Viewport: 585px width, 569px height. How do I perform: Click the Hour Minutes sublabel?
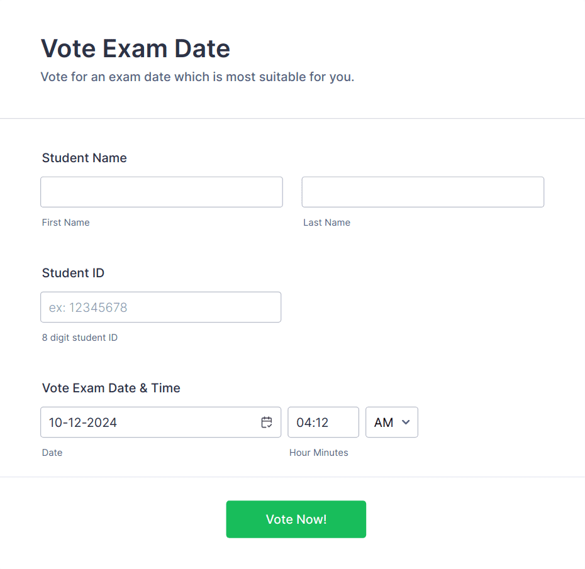(319, 453)
